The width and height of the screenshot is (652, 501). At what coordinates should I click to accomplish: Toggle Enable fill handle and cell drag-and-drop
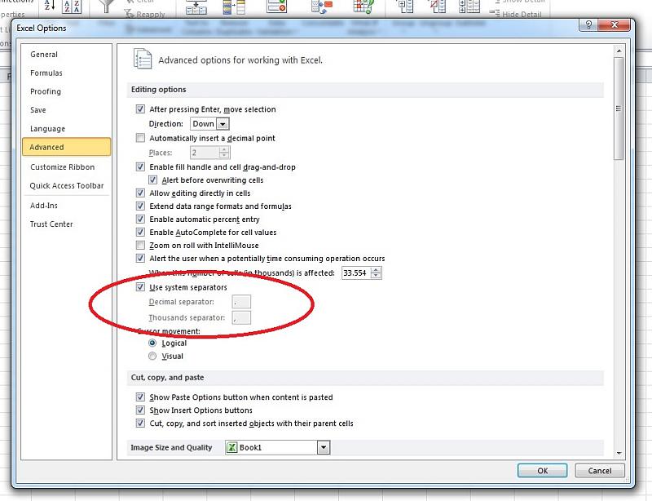[x=140, y=167]
